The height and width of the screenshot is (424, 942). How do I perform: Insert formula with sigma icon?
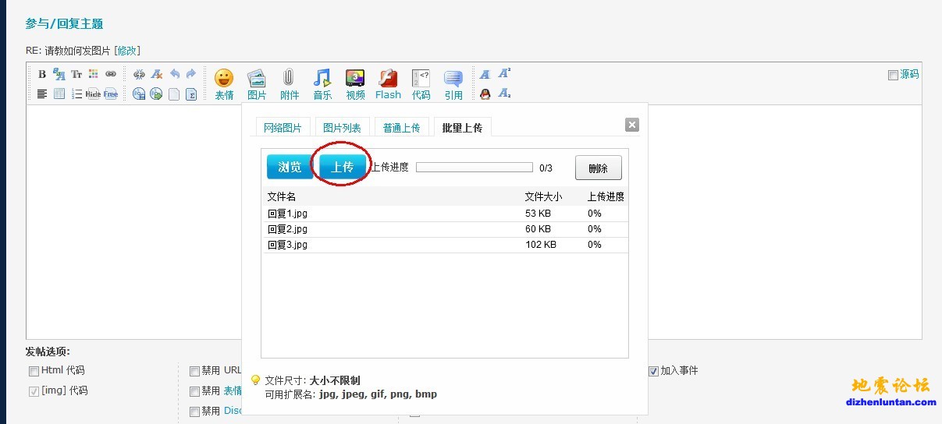(x=191, y=94)
